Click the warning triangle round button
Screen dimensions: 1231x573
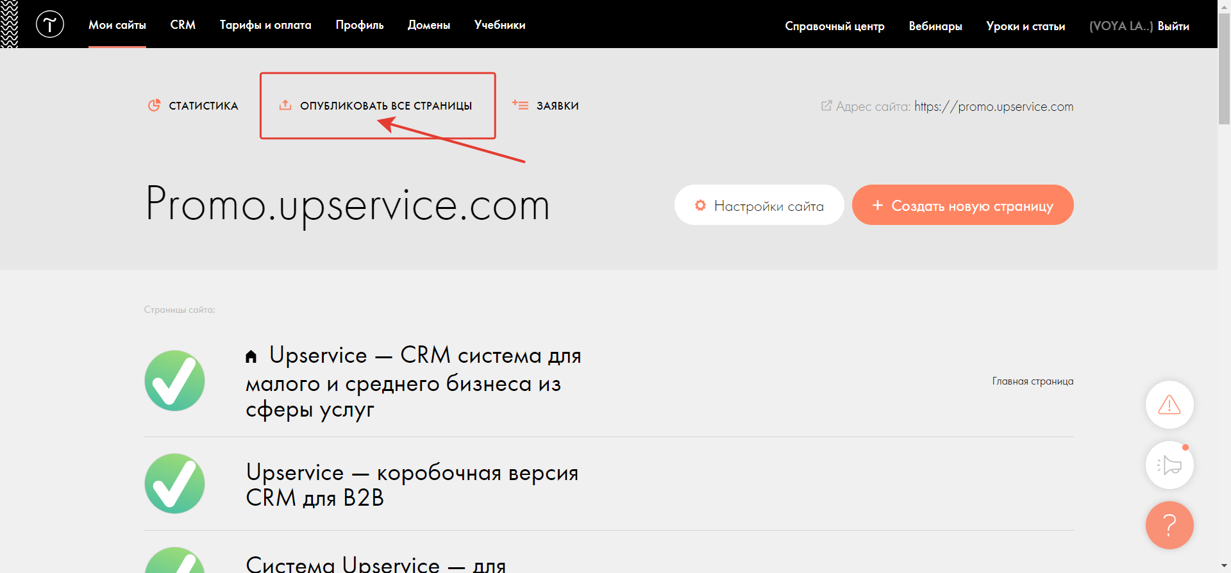click(x=1169, y=404)
